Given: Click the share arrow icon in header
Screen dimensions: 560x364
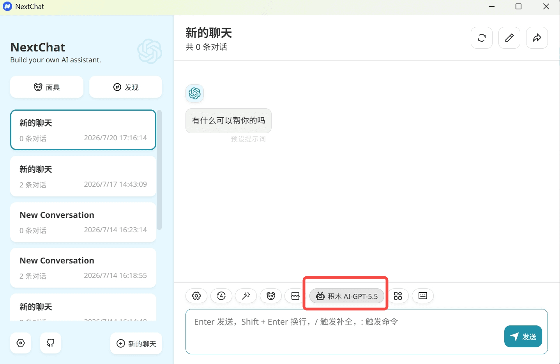Looking at the screenshot, I should point(537,38).
